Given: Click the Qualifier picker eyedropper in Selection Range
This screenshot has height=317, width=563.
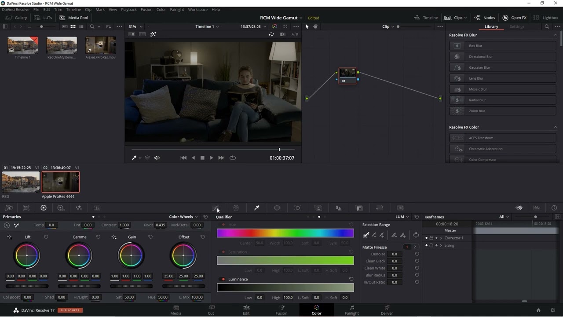Looking at the screenshot, I should (366, 235).
